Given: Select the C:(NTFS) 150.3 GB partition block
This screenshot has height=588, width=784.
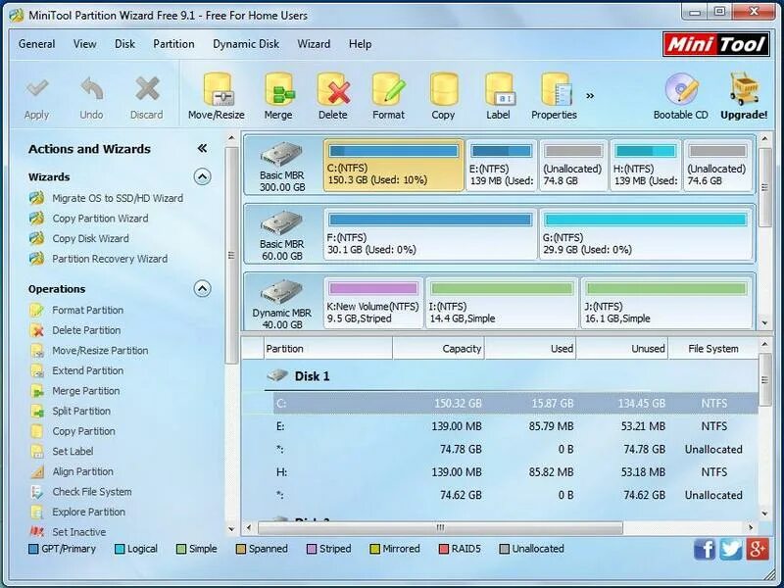Looking at the screenshot, I should [394, 165].
